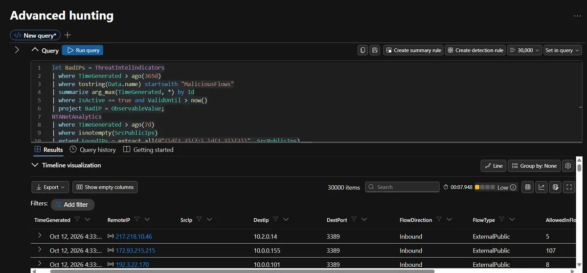Open timeline visualization settings gear

(x=568, y=166)
